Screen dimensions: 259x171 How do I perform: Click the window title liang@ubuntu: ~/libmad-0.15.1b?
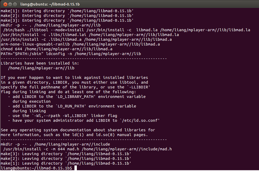click(x=50, y=4)
